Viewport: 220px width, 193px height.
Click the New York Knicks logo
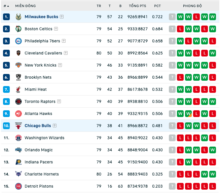click(19, 65)
